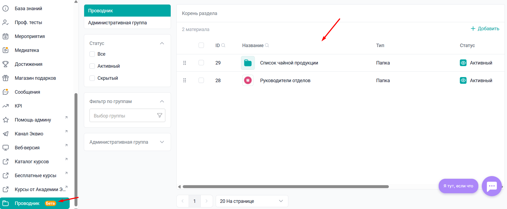Viewport: 507px width, 209px height.
Task: Open the teal folder icon for Список чайной продукции
Action: click(248, 63)
